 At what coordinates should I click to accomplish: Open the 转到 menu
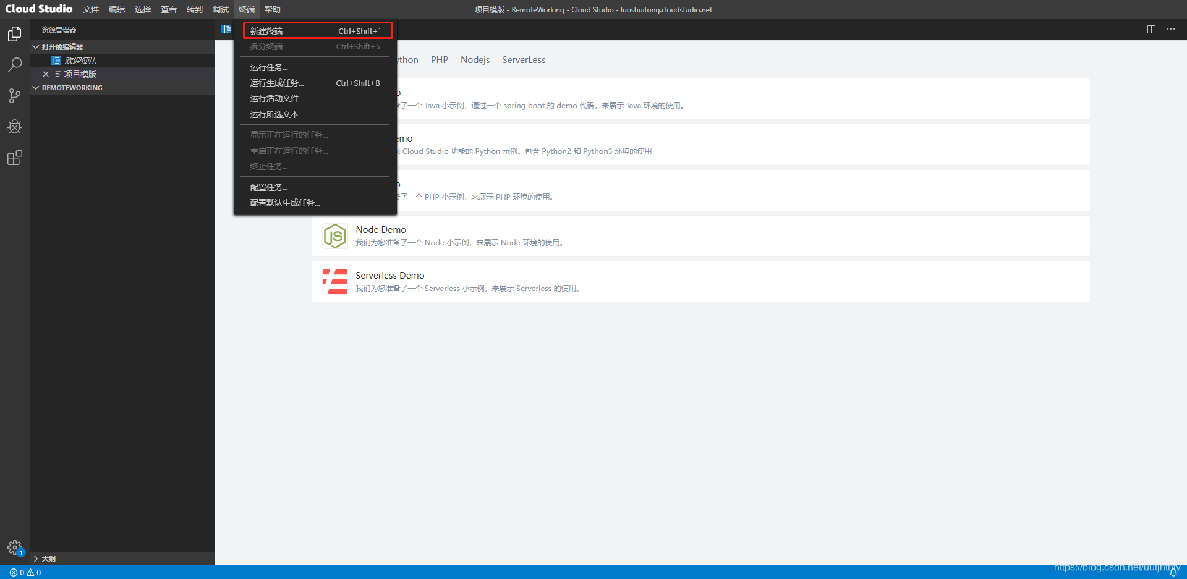click(195, 9)
